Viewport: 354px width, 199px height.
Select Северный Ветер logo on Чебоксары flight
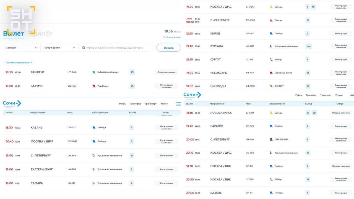coord(271,73)
